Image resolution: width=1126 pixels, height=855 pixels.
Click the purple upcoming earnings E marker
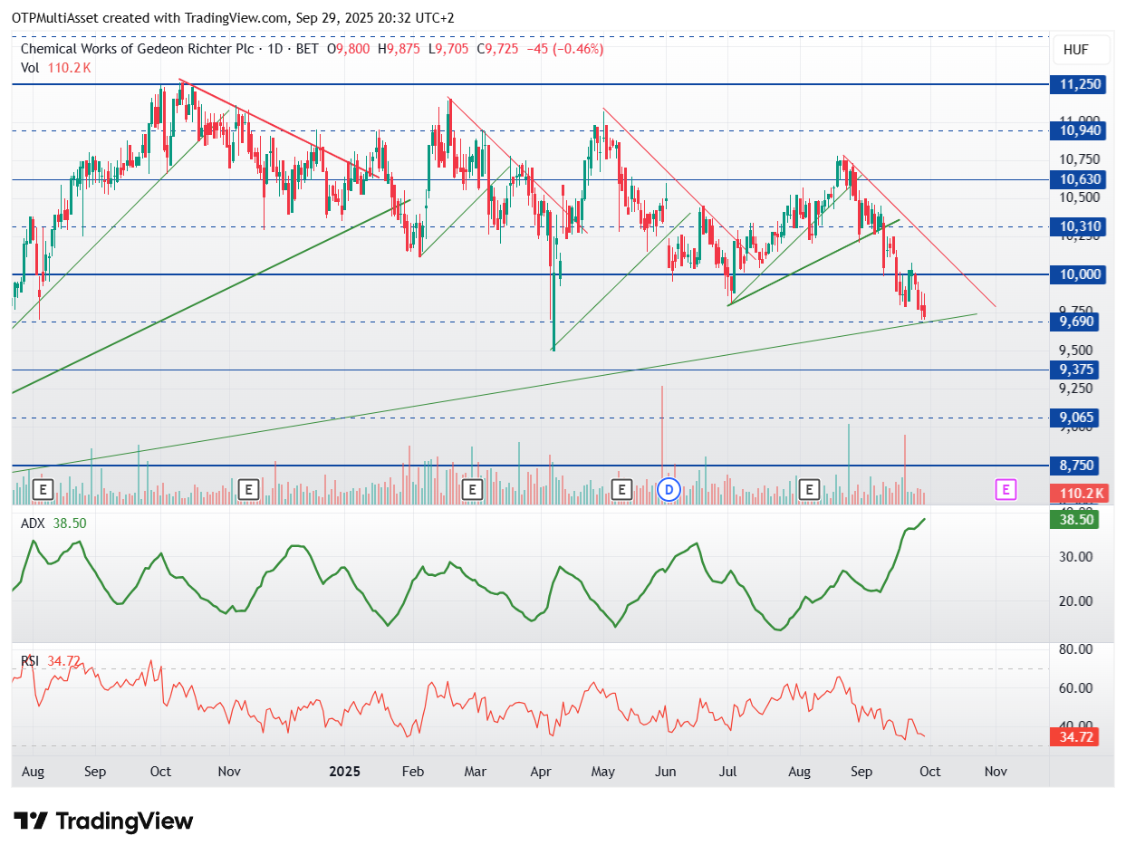(x=1005, y=490)
